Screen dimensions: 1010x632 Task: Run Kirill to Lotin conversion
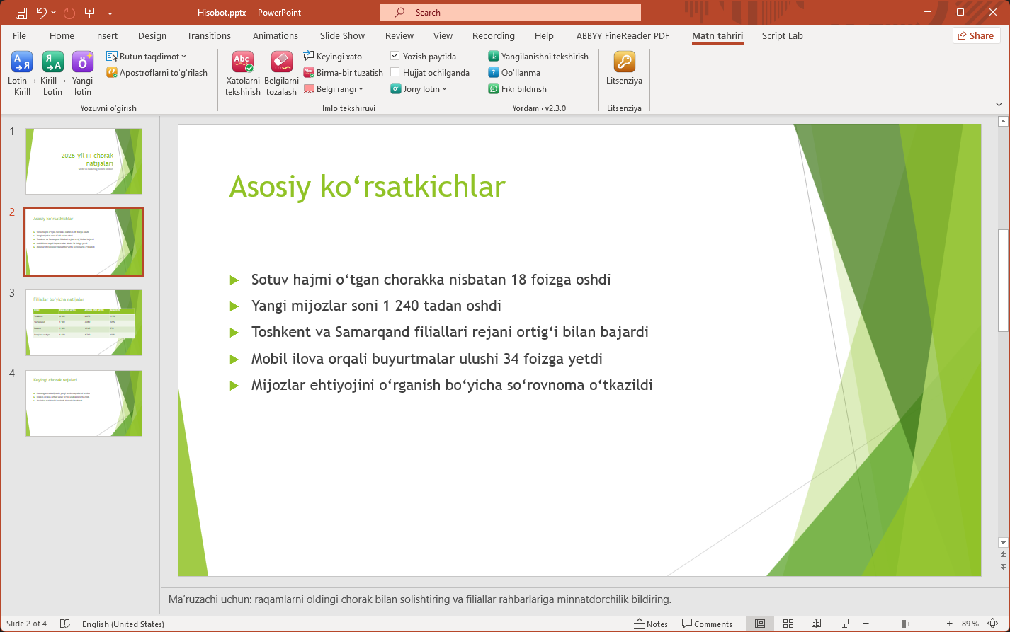[53, 74]
